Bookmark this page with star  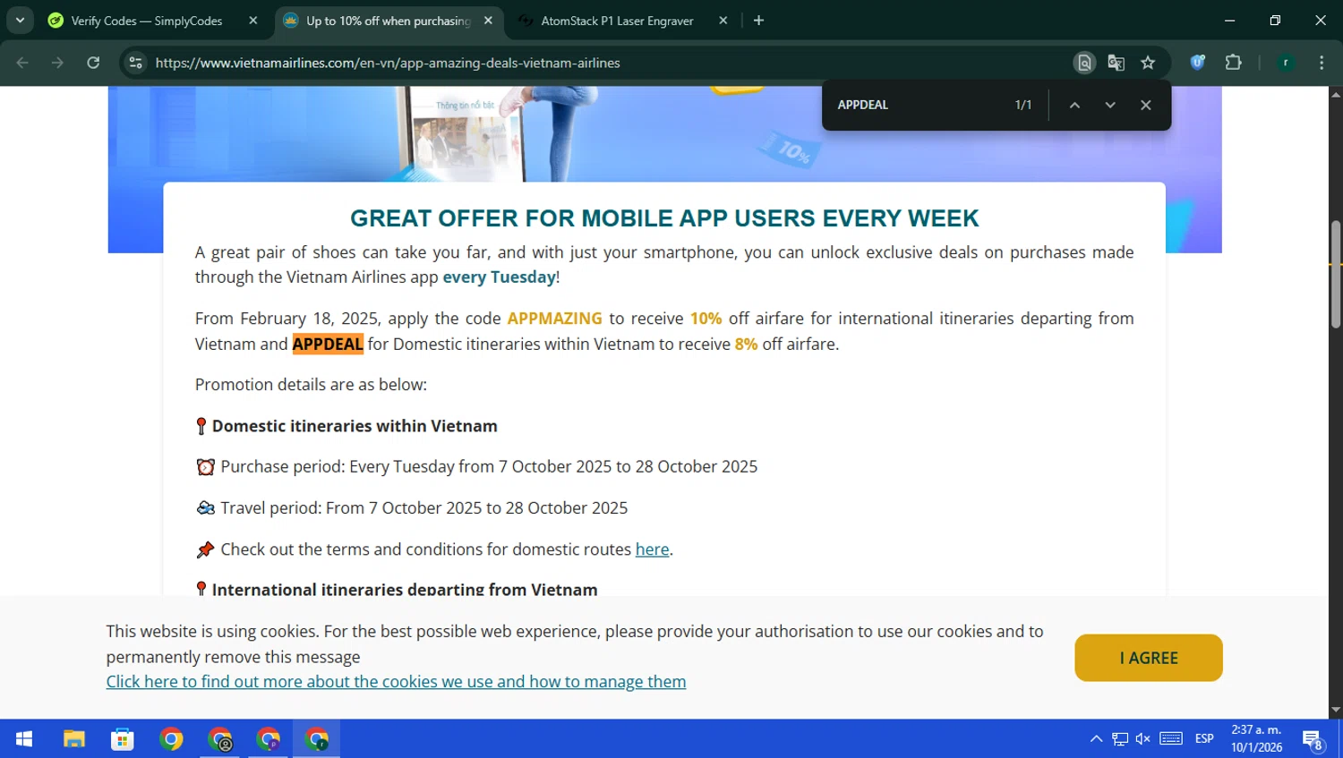point(1148,63)
